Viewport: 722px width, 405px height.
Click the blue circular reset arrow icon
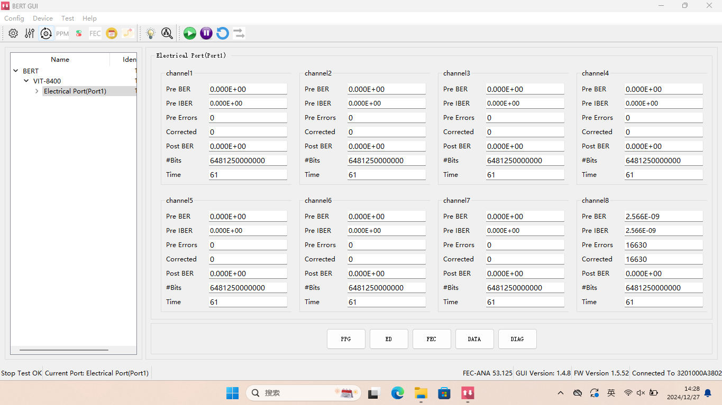[x=223, y=33]
